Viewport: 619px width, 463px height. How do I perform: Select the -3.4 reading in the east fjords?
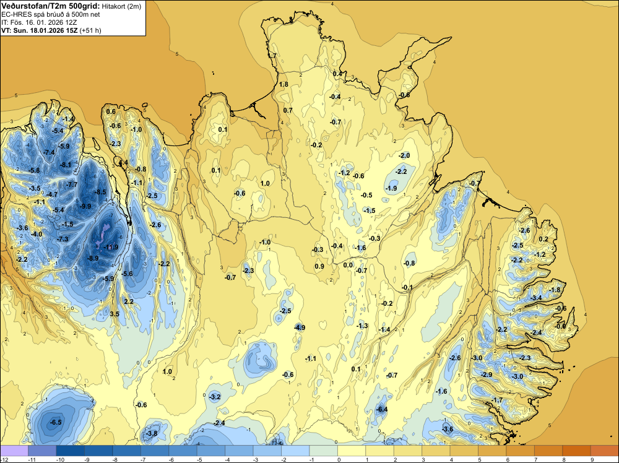point(536,298)
